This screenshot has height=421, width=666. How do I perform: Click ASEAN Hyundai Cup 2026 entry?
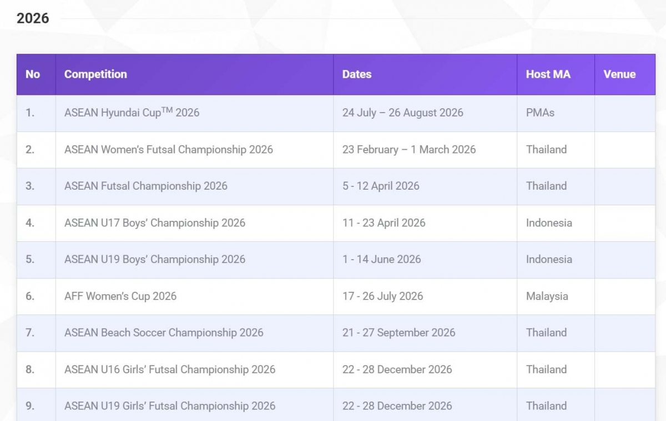[132, 113]
